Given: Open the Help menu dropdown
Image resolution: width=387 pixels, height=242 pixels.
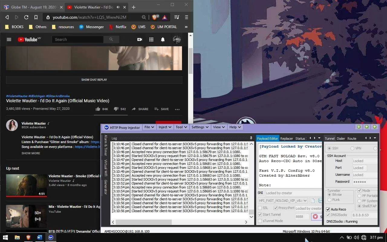Looking at the screenshot, I should [x=235, y=127].
